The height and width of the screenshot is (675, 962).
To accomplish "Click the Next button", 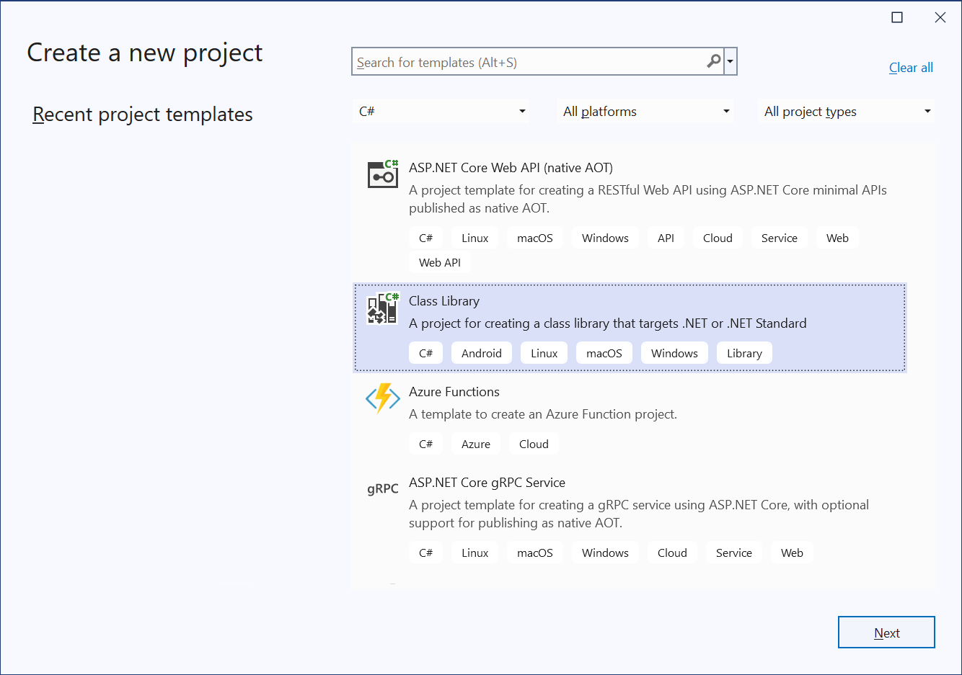I will point(886,632).
